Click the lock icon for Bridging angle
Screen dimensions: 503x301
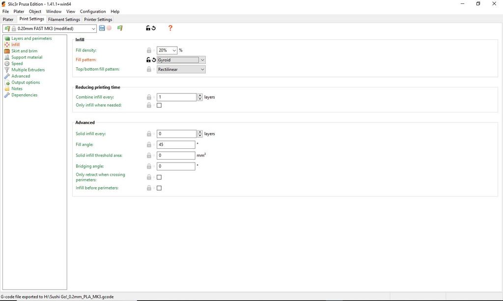pyautogui.click(x=149, y=166)
